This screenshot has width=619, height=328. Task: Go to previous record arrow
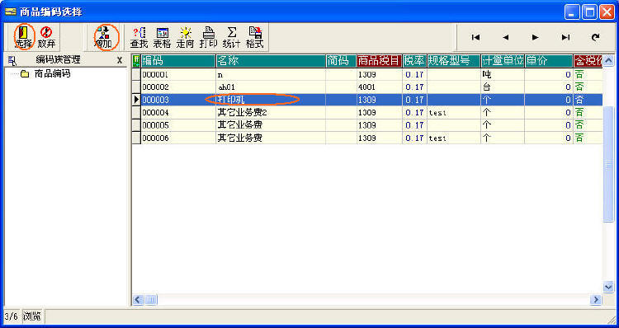point(505,37)
